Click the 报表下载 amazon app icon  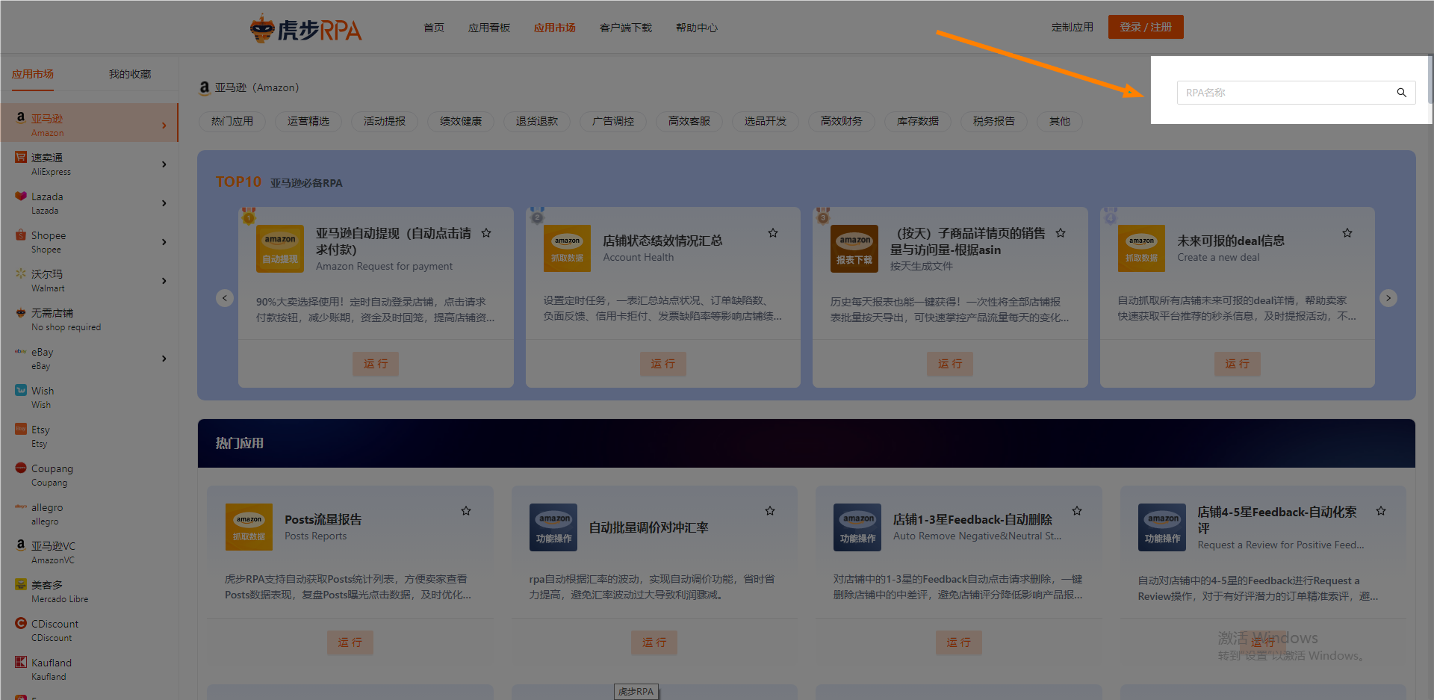pos(854,249)
